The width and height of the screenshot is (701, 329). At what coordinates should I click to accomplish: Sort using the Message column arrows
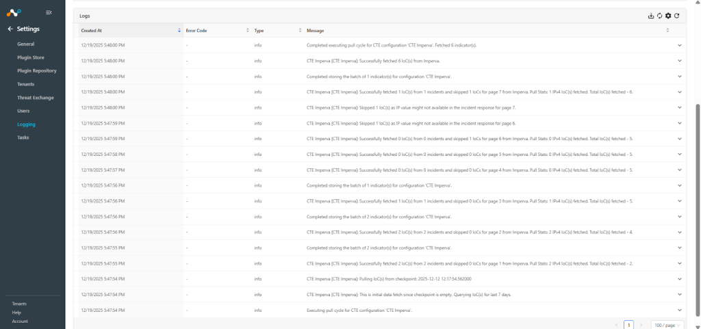pyautogui.click(x=667, y=30)
